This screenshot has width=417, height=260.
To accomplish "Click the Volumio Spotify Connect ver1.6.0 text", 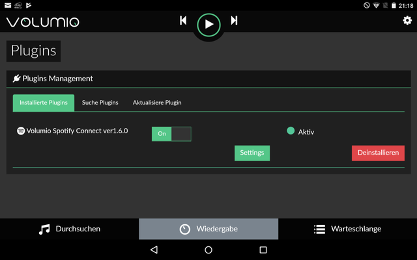I will coord(77,131).
